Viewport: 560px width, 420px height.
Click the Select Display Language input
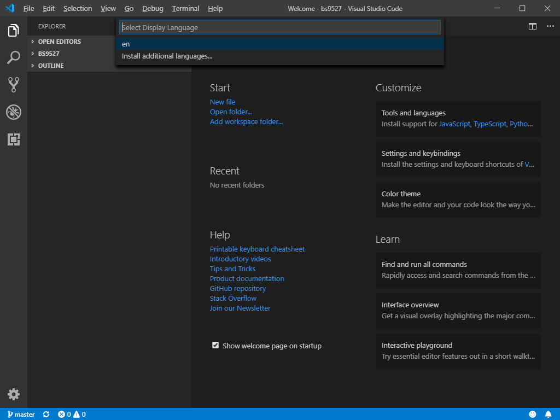point(280,27)
